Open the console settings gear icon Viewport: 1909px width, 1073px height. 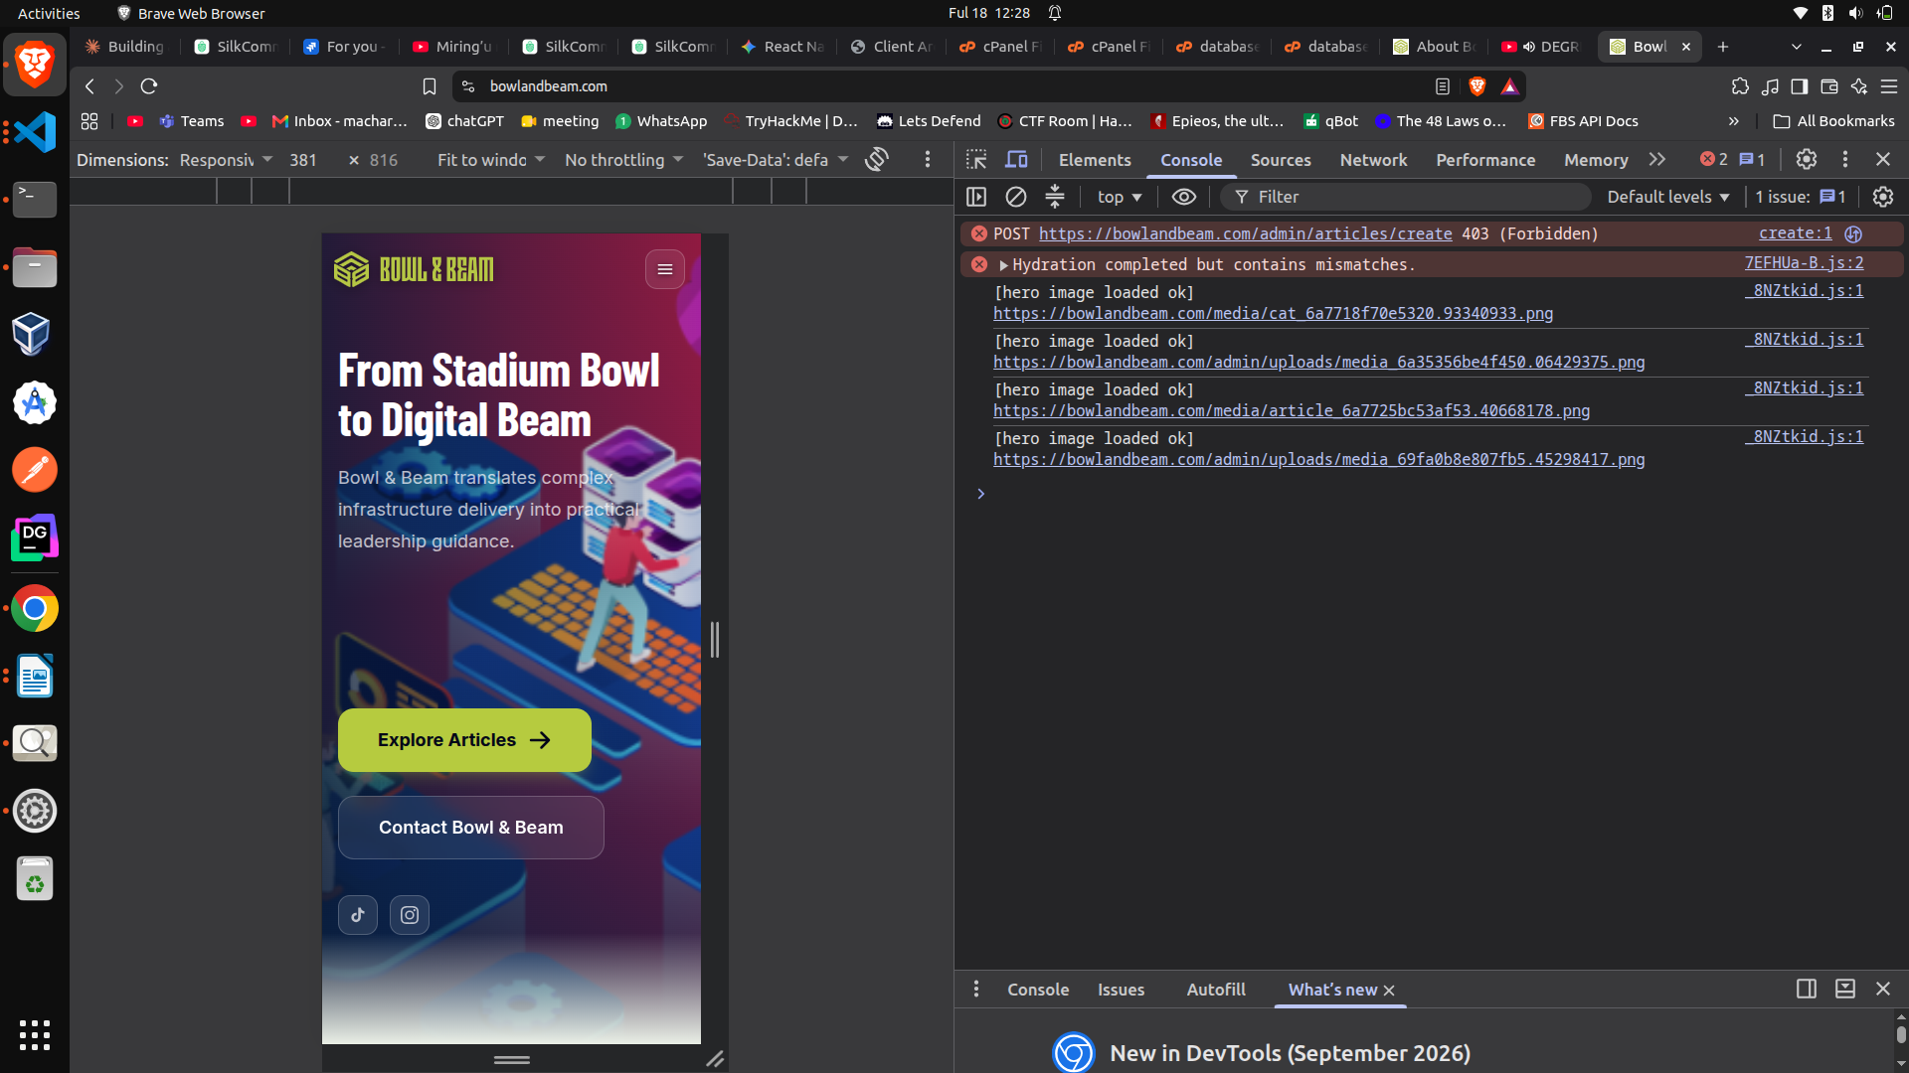[x=1882, y=197]
